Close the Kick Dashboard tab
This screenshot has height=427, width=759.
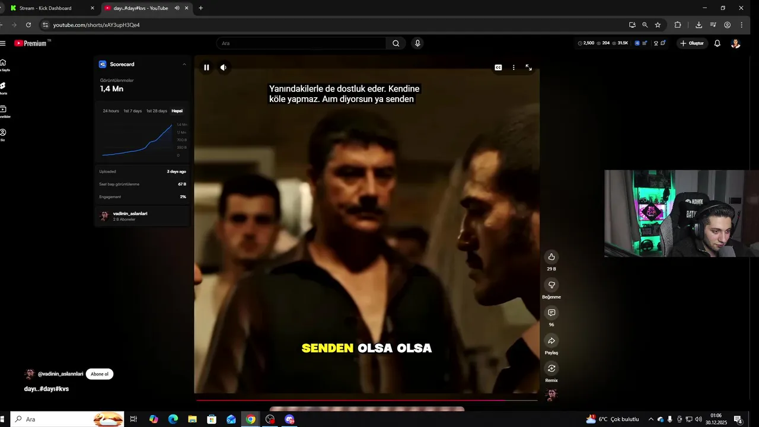click(x=93, y=8)
